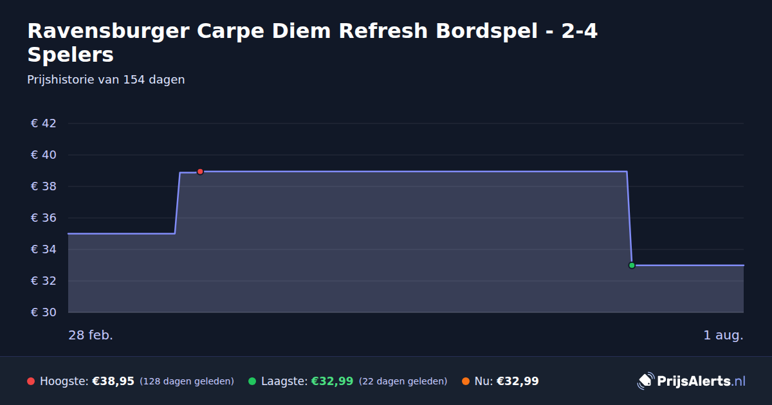Click the € 36 axis label
772x405 pixels.
[x=44, y=218]
